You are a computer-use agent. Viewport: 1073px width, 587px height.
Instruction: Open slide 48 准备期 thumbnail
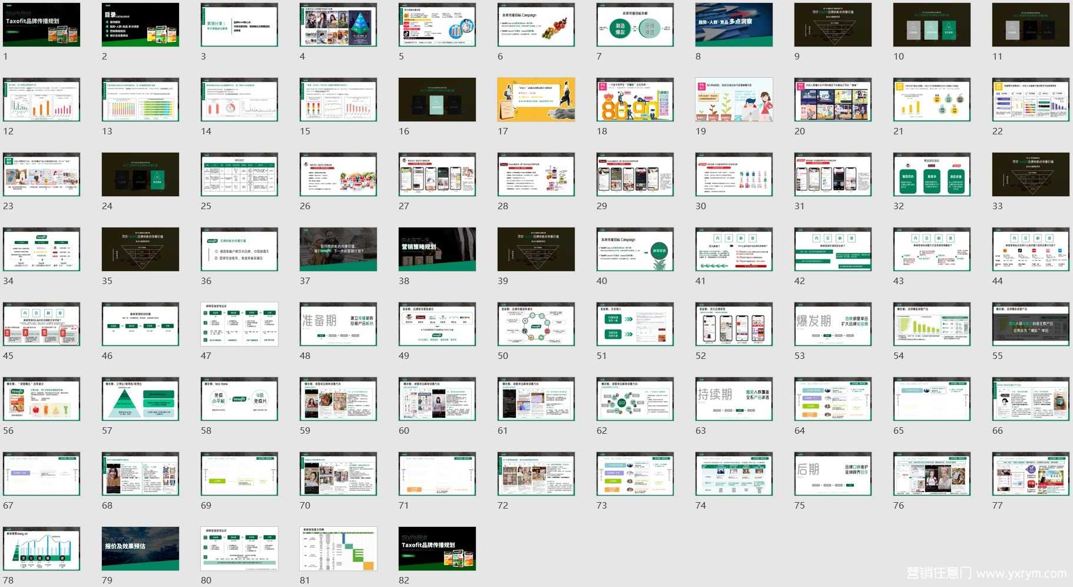click(x=338, y=324)
